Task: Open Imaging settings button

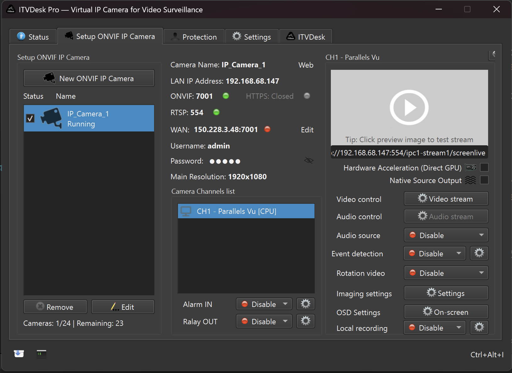Action: click(446, 293)
